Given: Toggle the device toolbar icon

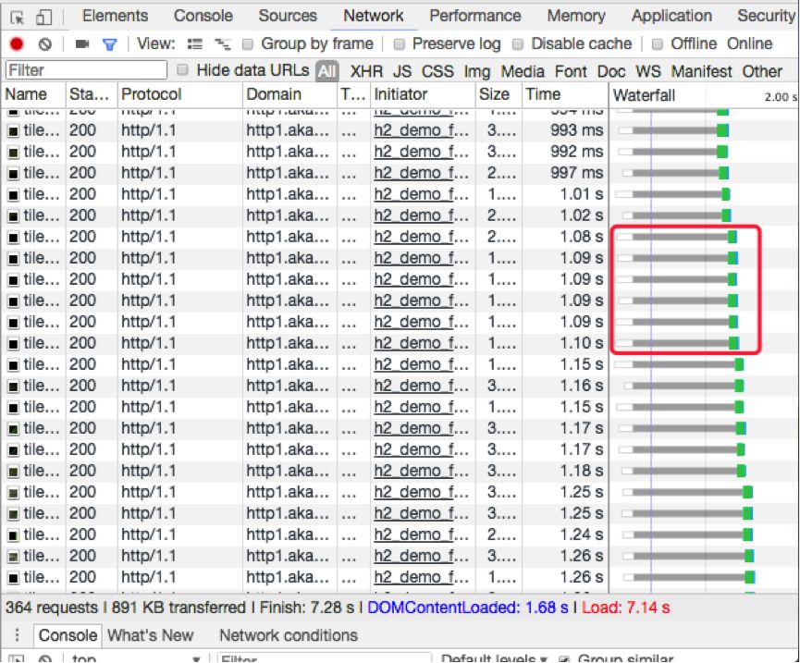Looking at the screenshot, I should (43, 18).
